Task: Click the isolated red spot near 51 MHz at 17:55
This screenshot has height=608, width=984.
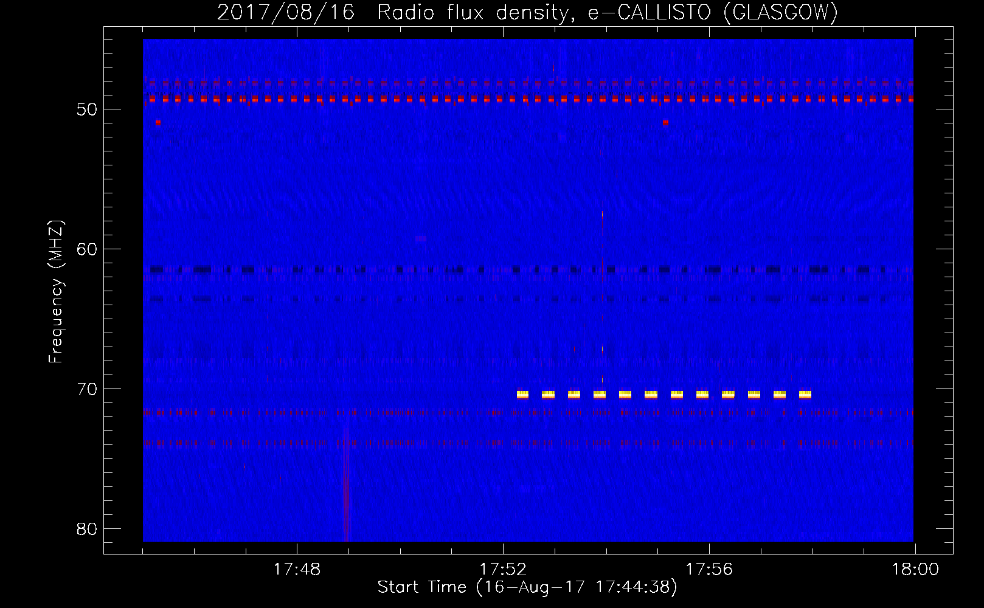Action: [x=665, y=122]
